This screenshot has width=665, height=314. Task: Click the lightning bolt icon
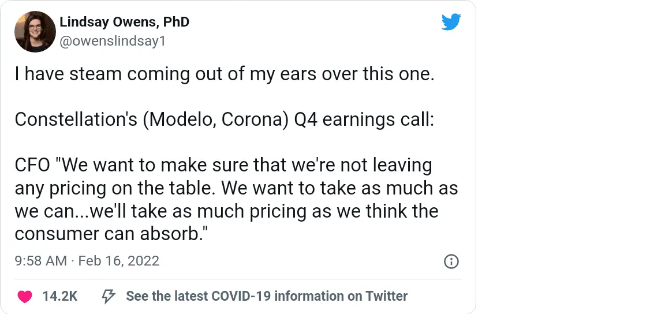coord(107,297)
